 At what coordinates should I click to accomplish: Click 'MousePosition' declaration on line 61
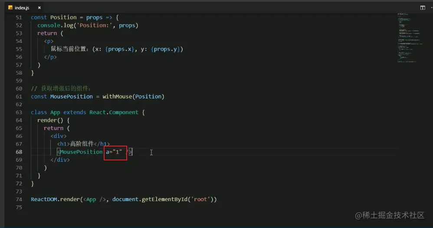(72, 97)
